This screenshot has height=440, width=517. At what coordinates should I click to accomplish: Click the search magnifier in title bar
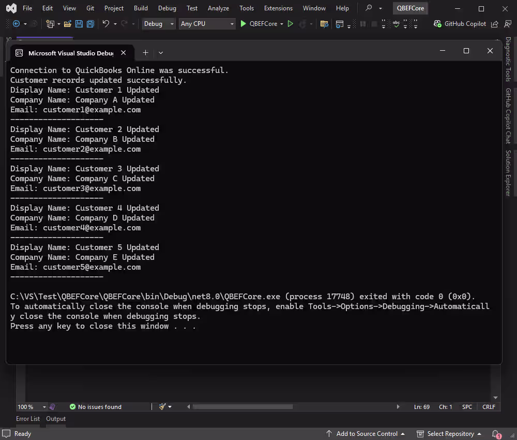369,8
